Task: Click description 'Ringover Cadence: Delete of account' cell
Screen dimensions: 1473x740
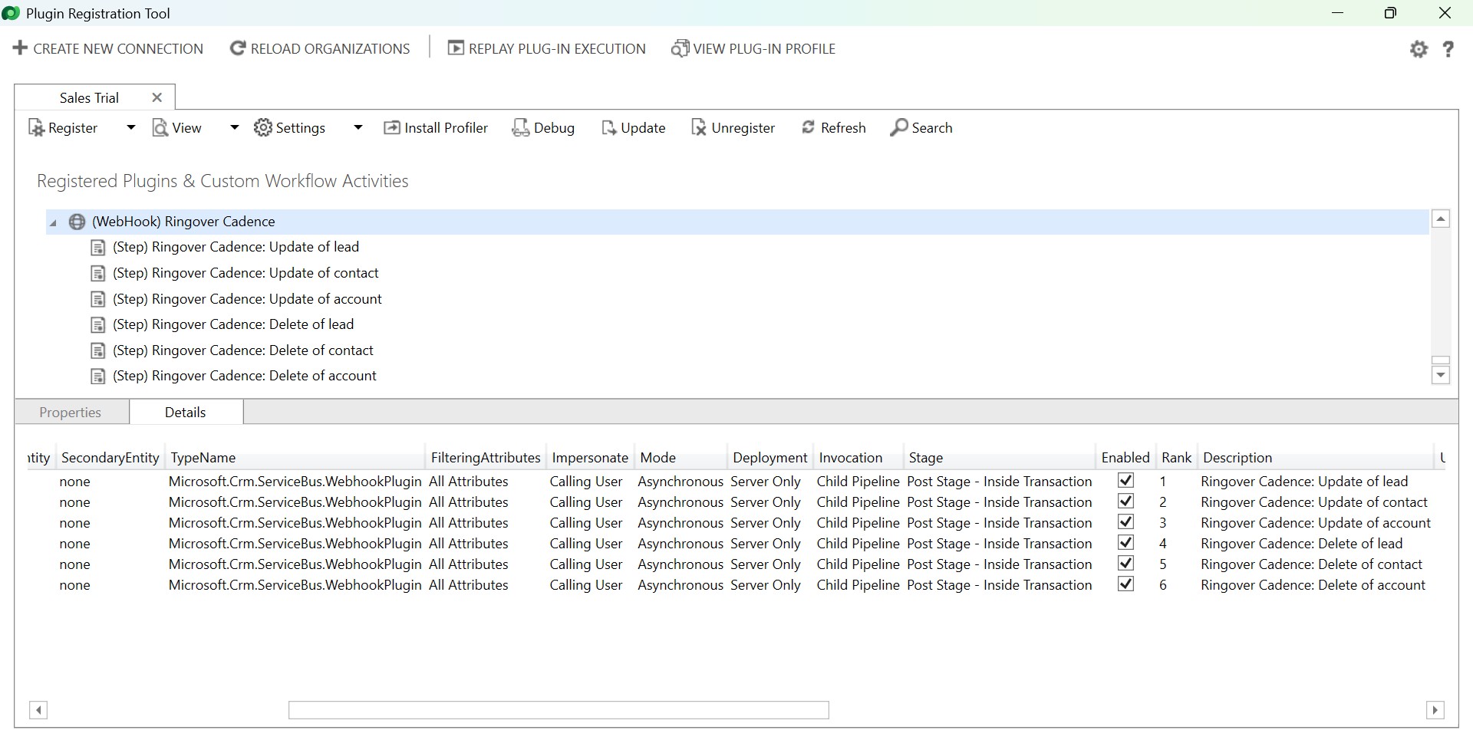Action: [1313, 585]
